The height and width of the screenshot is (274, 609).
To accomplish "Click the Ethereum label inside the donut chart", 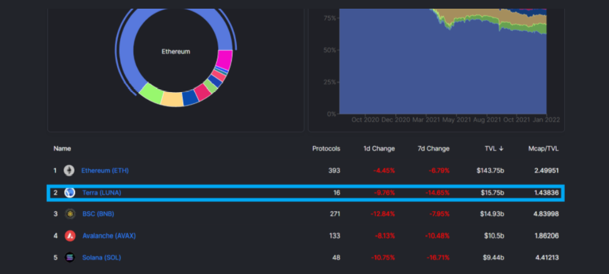I will pos(176,52).
